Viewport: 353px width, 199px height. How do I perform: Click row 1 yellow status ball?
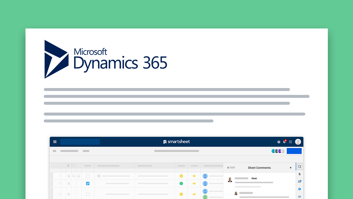[181, 176]
